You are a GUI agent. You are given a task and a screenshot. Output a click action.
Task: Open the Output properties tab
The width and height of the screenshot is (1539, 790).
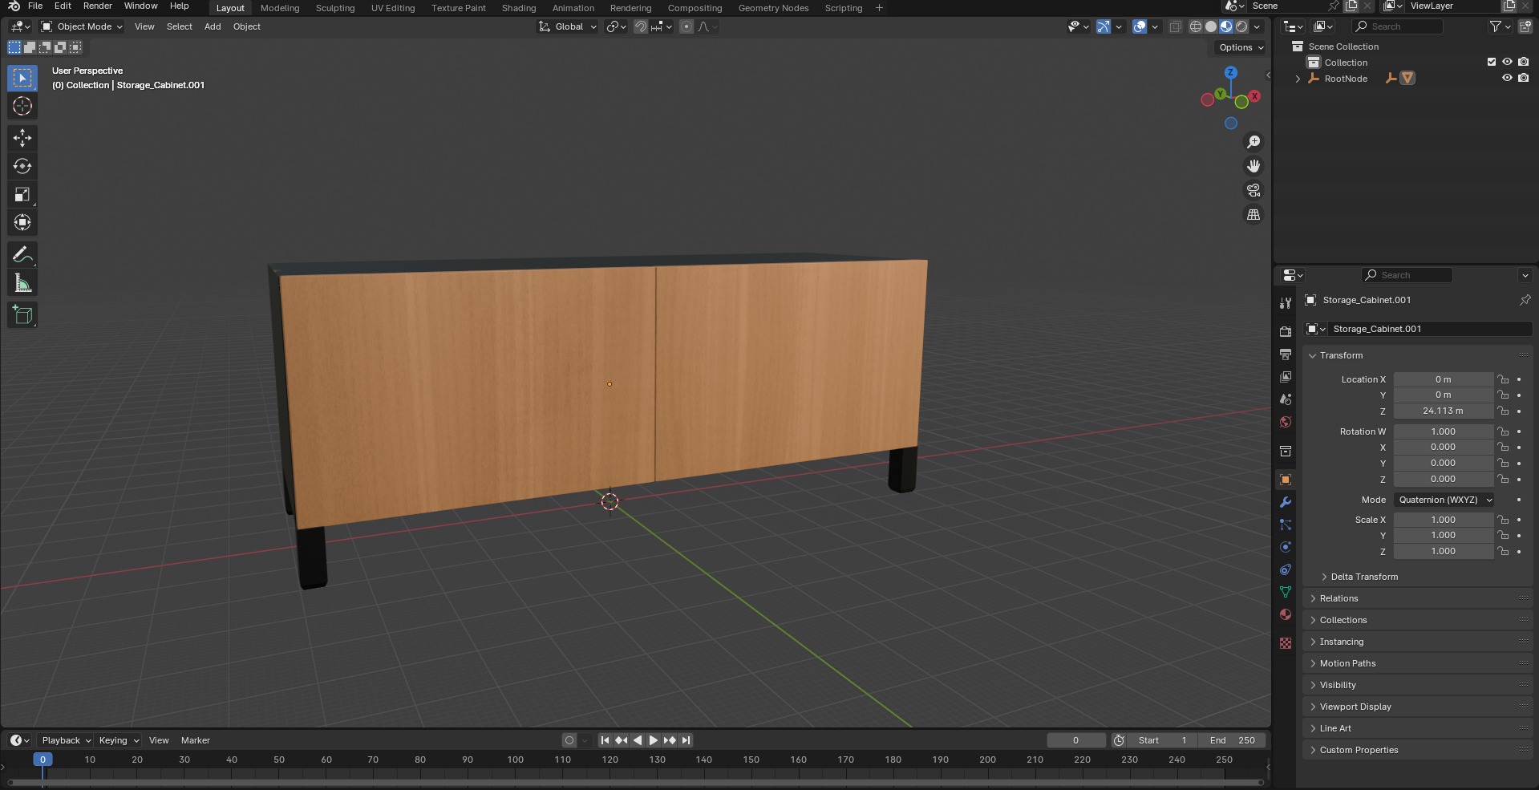click(x=1286, y=354)
